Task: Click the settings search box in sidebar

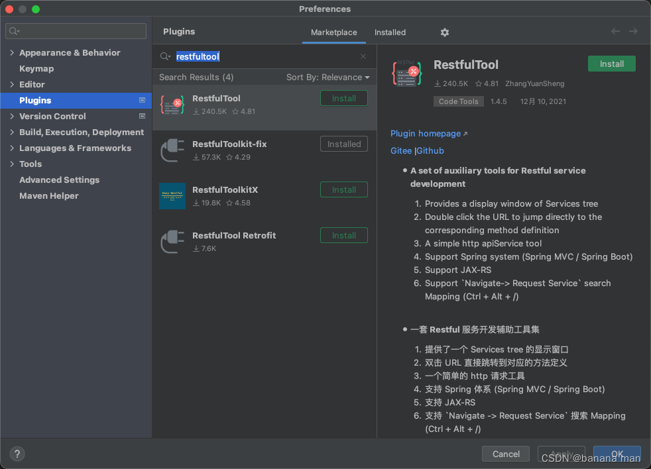Action: tap(76, 31)
